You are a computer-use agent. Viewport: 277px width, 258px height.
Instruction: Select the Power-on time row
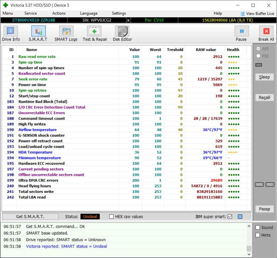(x=126, y=85)
